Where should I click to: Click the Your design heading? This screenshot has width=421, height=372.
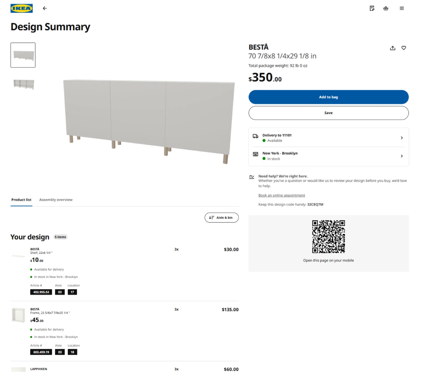(30, 237)
